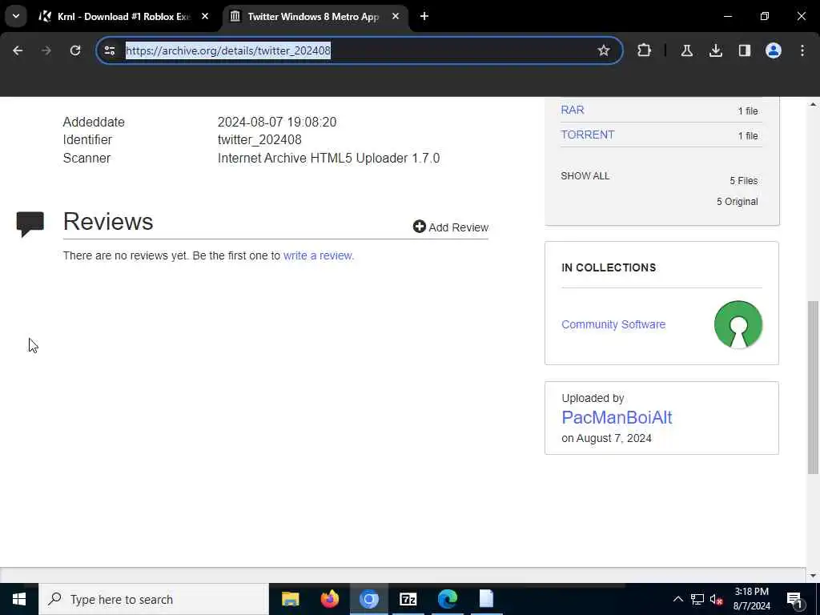Open a new browser tab
820x615 pixels.
click(x=424, y=17)
